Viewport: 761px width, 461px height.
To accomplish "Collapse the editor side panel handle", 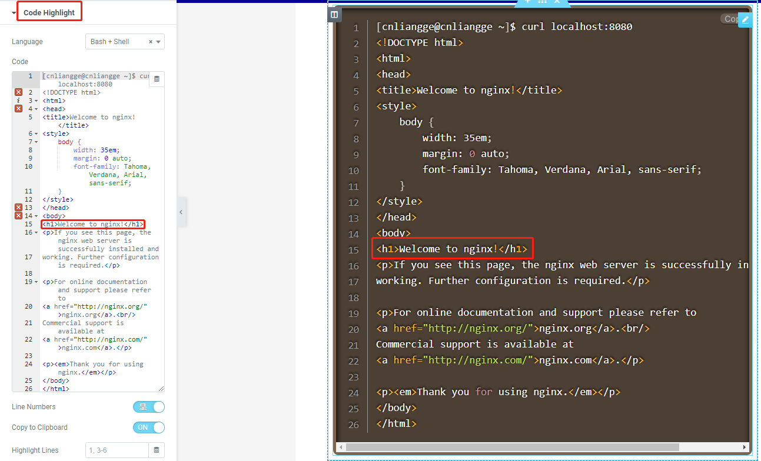I will pos(181,212).
